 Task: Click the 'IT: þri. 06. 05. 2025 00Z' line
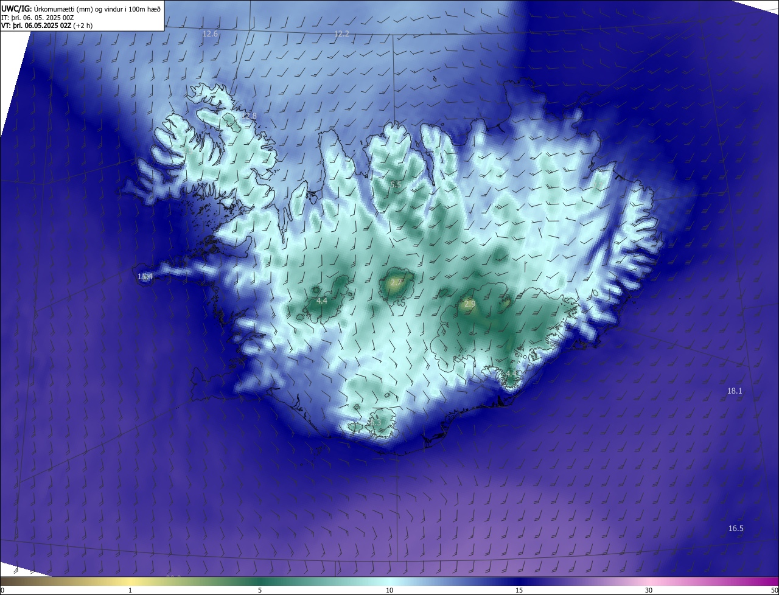(x=38, y=18)
